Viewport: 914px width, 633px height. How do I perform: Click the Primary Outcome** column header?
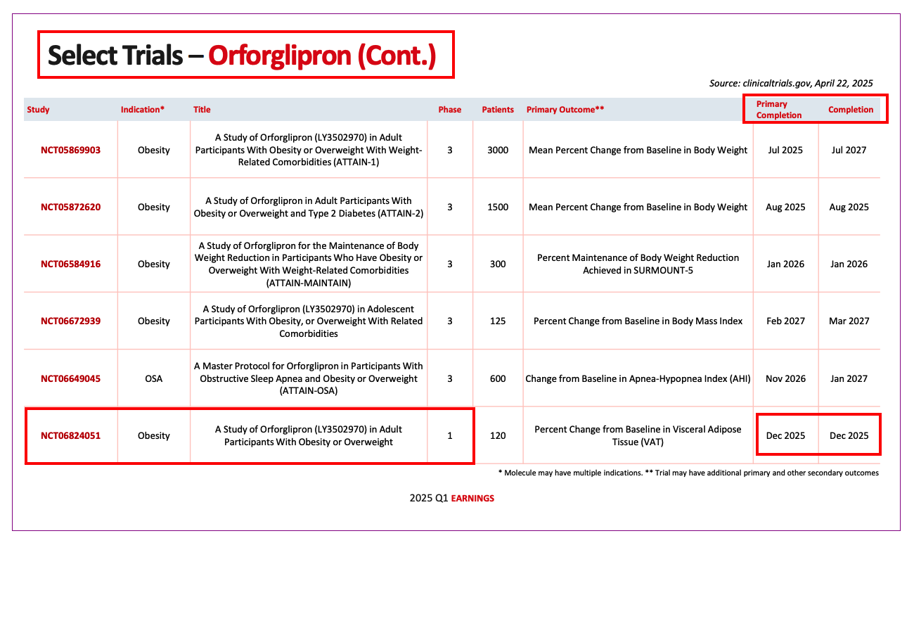coord(565,110)
